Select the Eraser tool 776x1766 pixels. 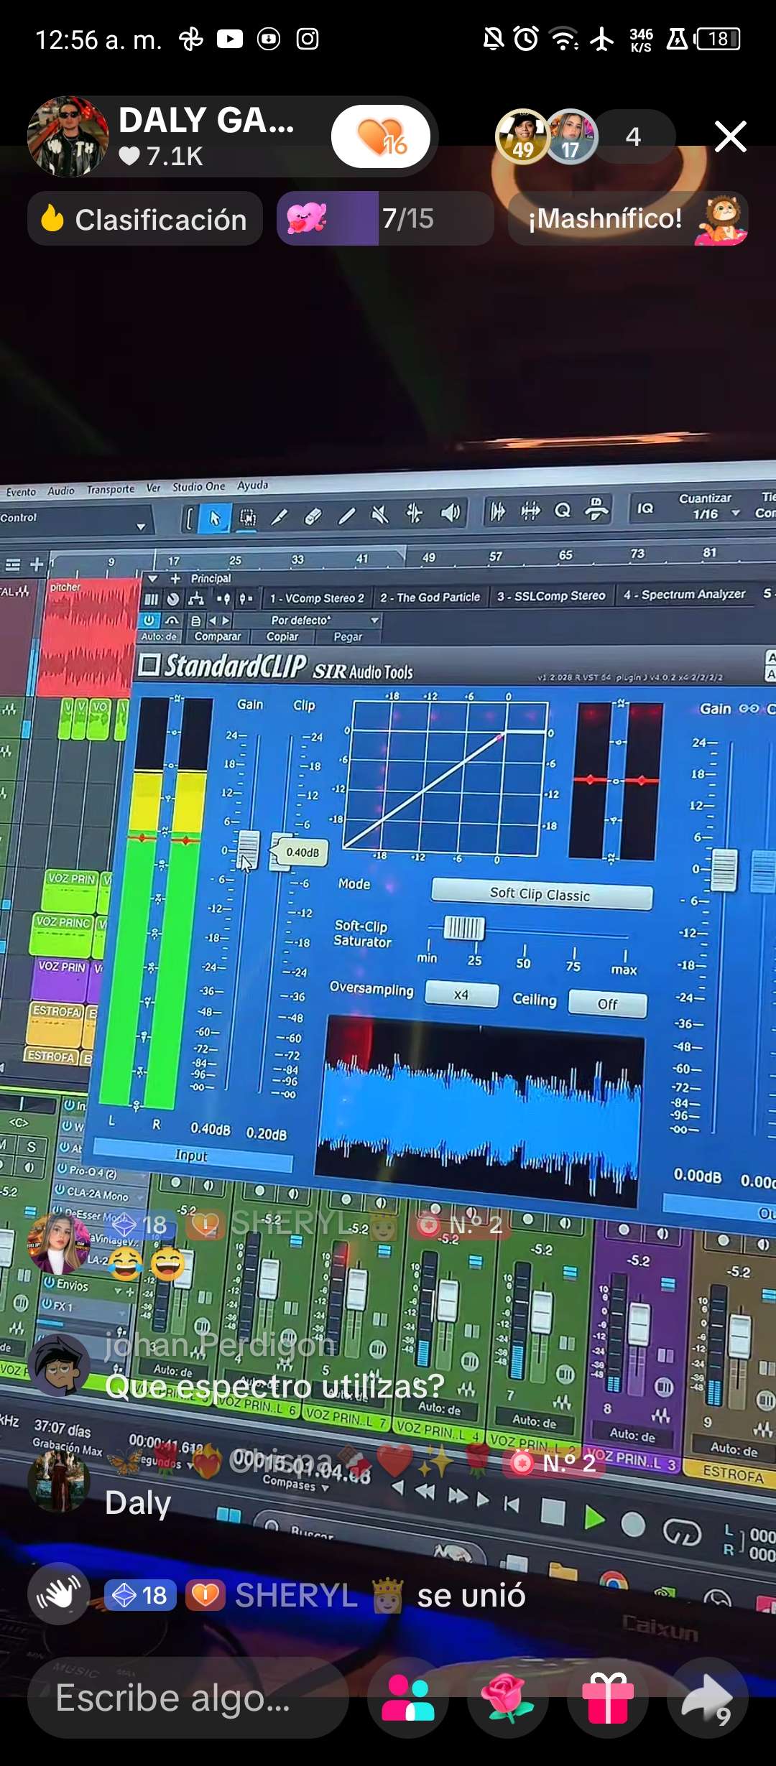pos(313,516)
